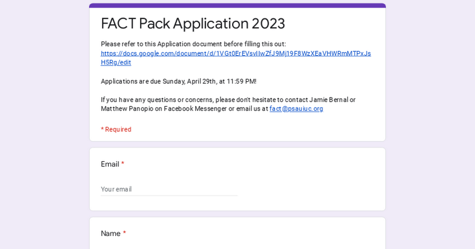Click empty space right of the email field

pos(309,189)
